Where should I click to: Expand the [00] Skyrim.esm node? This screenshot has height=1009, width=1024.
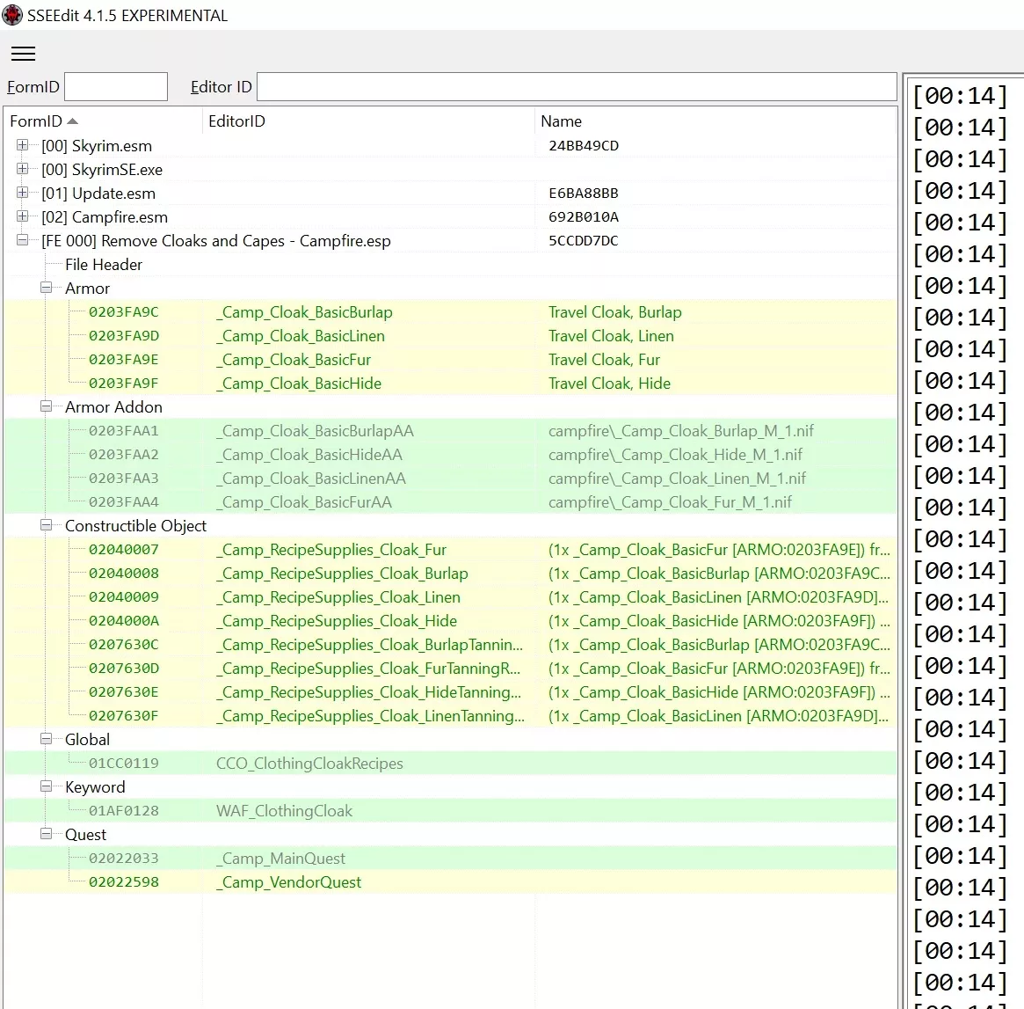pos(22,145)
